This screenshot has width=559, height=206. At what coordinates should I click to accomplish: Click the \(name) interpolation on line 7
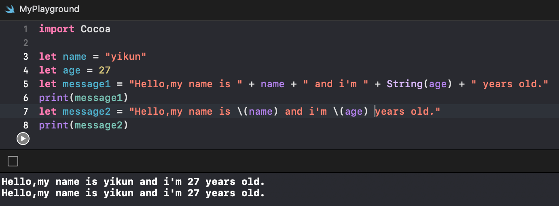click(x=257, y=111)
